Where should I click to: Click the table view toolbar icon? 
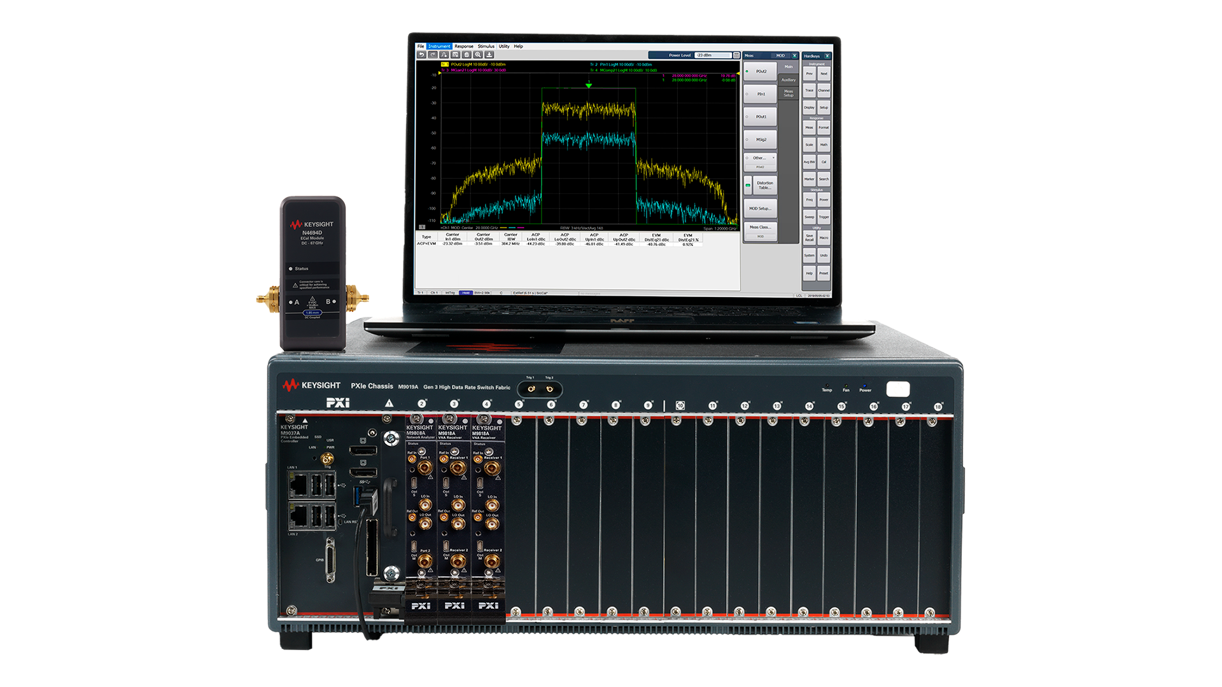click(x=455, y=55)
